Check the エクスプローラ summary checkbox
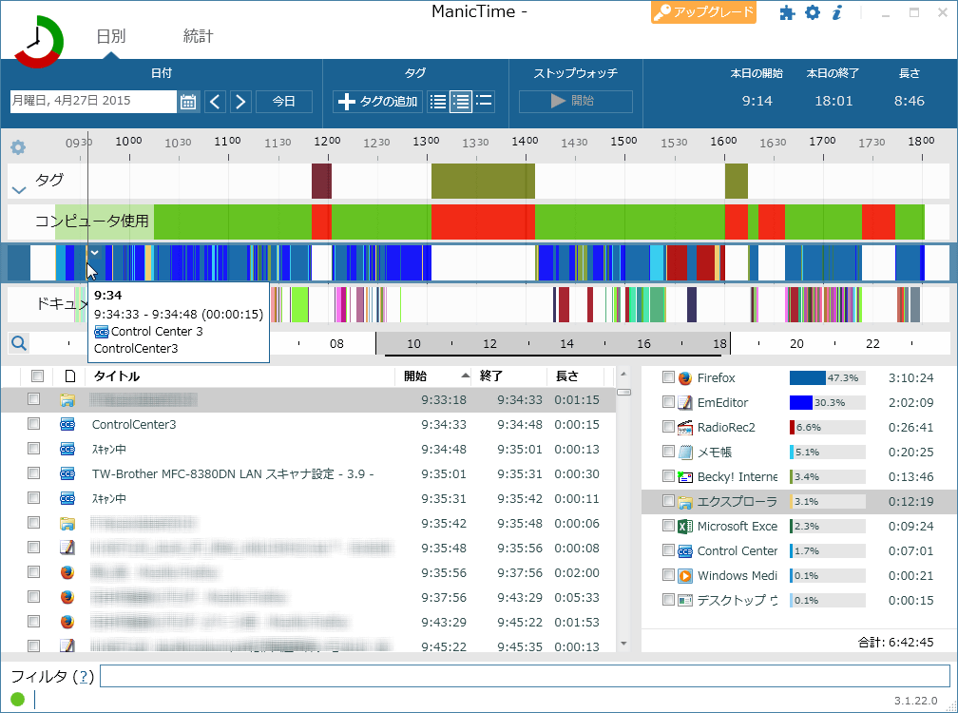 point(668,501)
